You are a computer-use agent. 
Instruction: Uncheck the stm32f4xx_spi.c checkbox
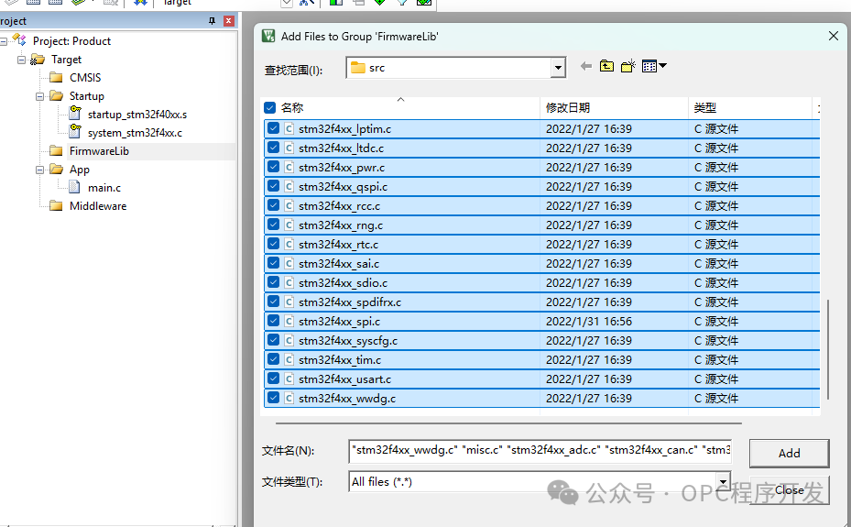pos(274,321)
